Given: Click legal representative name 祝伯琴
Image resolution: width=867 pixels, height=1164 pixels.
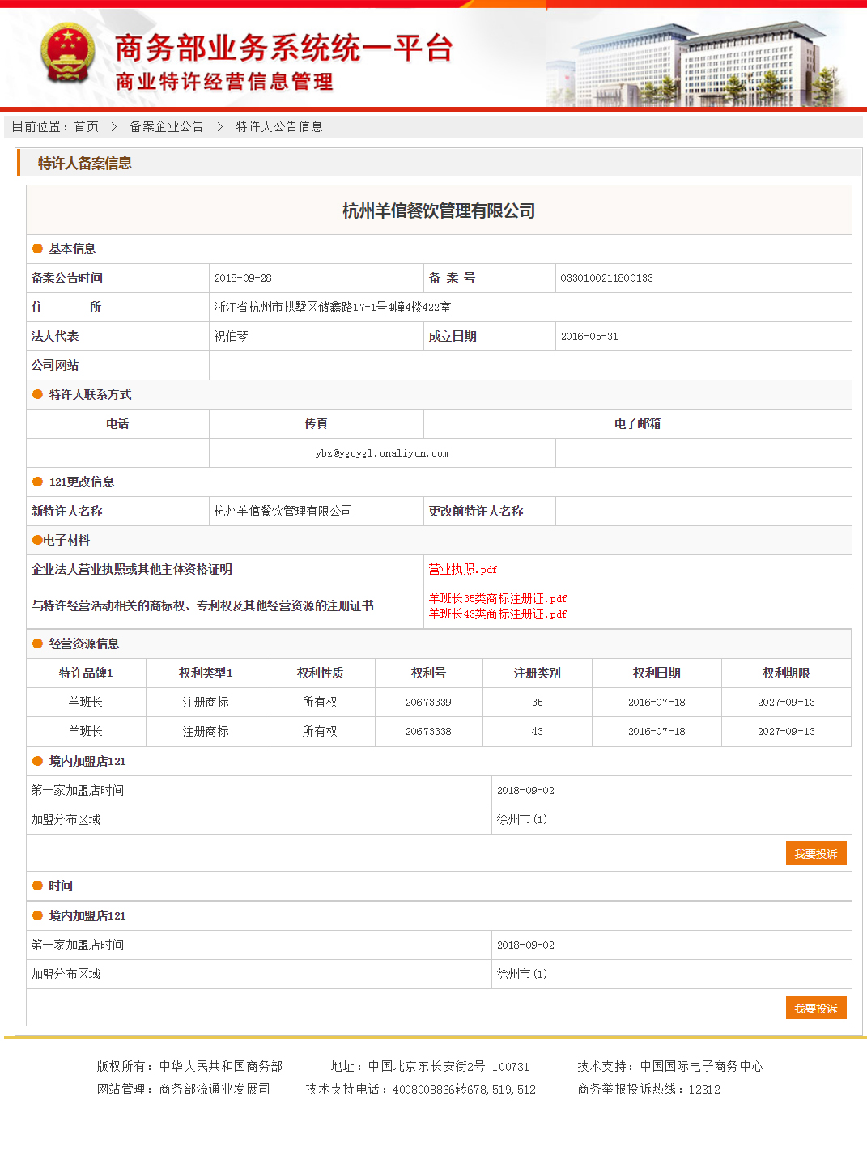Looking at the screenshot, I should tap(231, 336).
